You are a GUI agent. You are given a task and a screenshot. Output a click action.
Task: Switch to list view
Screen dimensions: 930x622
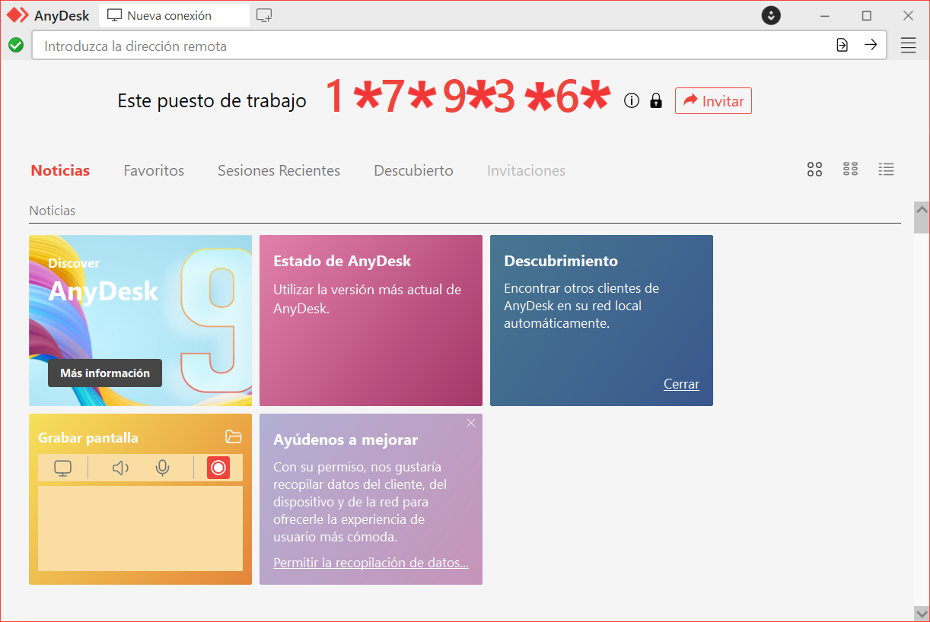click(x=886, y=170)
